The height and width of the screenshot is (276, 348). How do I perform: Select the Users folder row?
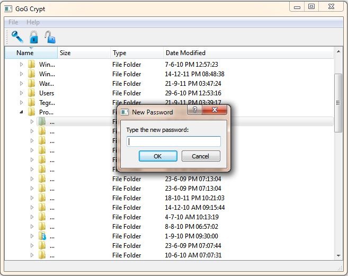pos(168,93)
